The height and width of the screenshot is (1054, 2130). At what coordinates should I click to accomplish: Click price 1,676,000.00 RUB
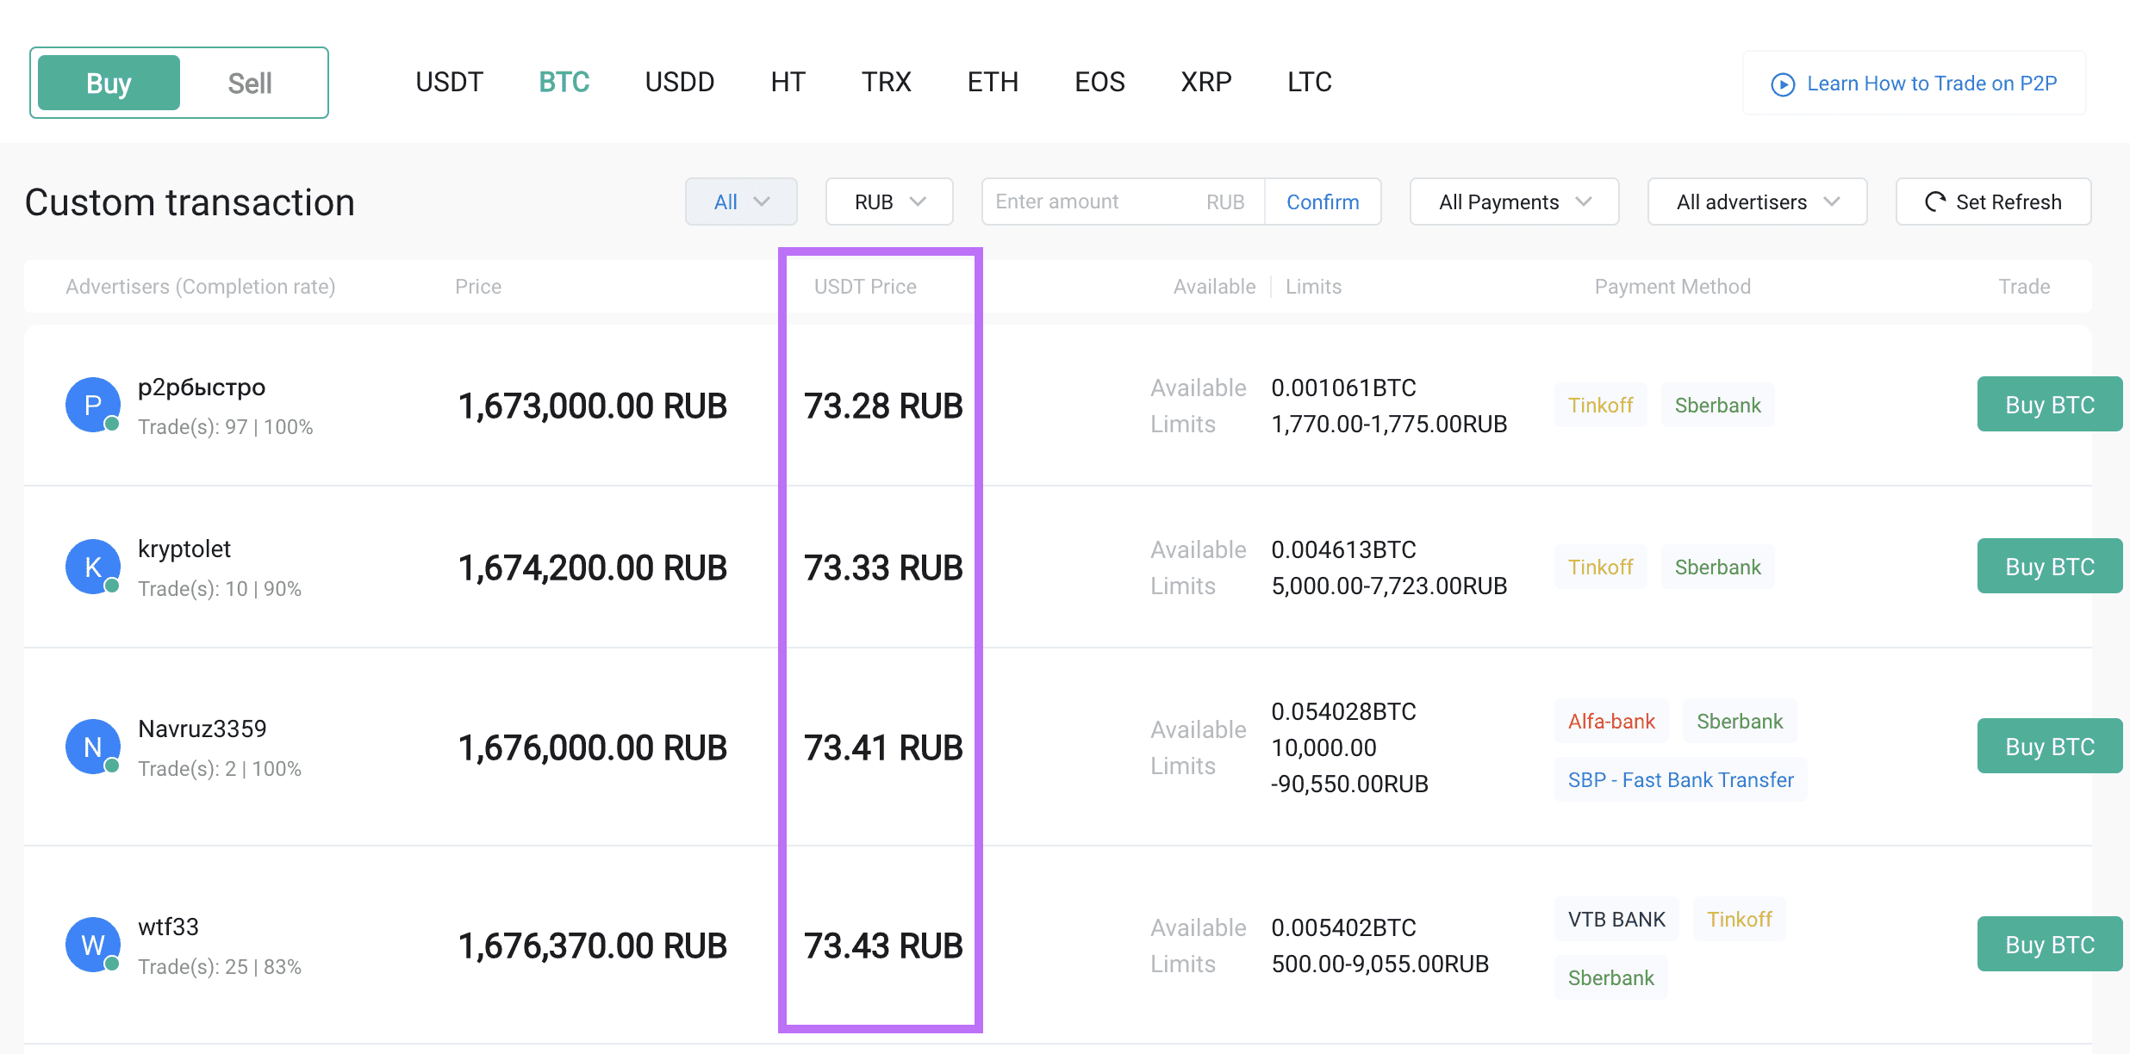pyautogui.click(x=593, y=747)
